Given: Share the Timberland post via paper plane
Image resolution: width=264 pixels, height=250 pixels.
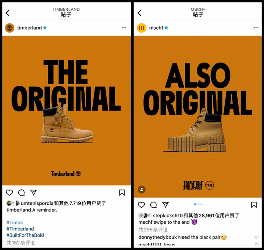Looking at the screenshot, I should [33, 192].
